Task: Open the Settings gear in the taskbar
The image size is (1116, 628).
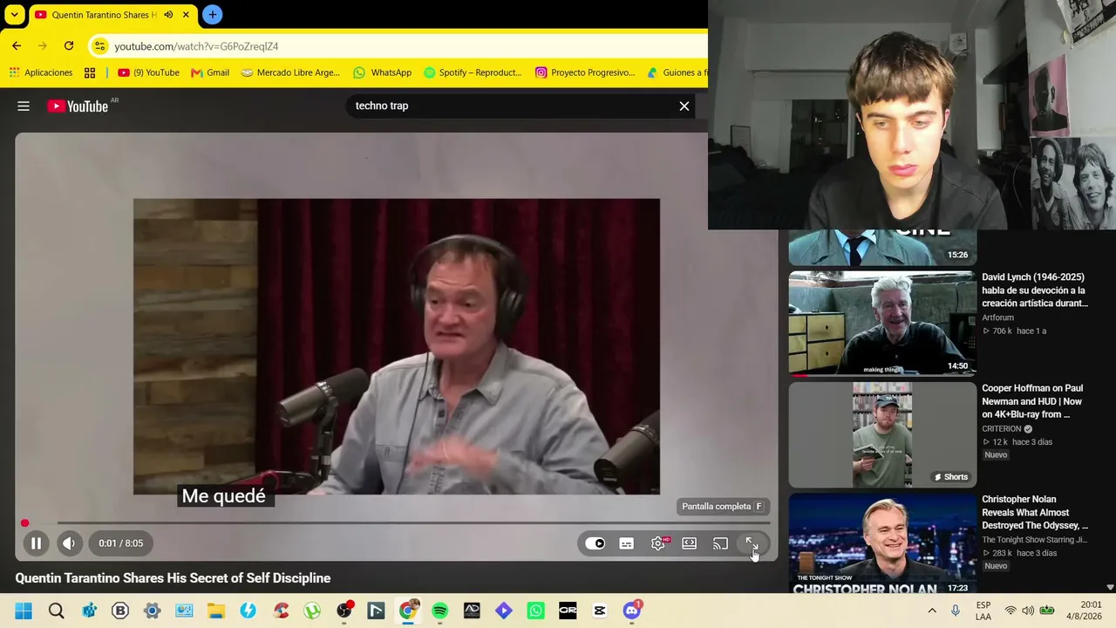Action: [152, 611]
